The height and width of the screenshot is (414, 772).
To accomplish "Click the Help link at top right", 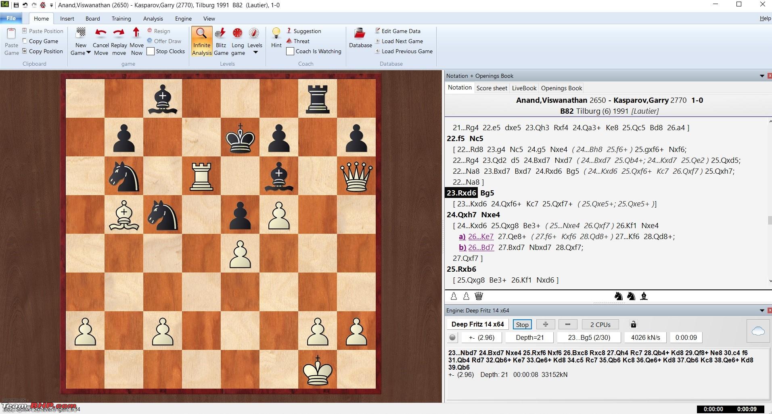I will 765,19.
